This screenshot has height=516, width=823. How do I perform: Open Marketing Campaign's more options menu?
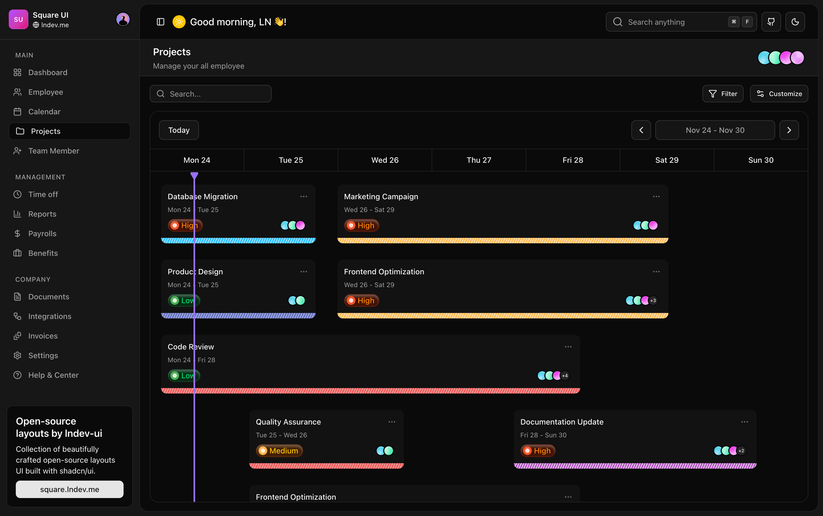pos(656,196)
